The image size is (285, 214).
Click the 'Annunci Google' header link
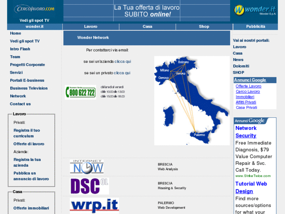coord(250,80)
